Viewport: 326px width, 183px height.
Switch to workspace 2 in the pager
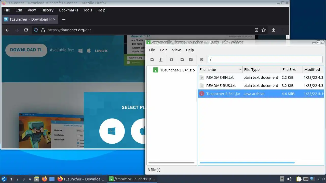tap(17, 179)
